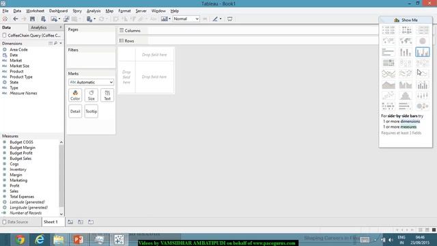Select packed bubbles chart in Show Me
The width and height of the screenshot is (437, 246).
pyautogui.click(x=423, y=107)
